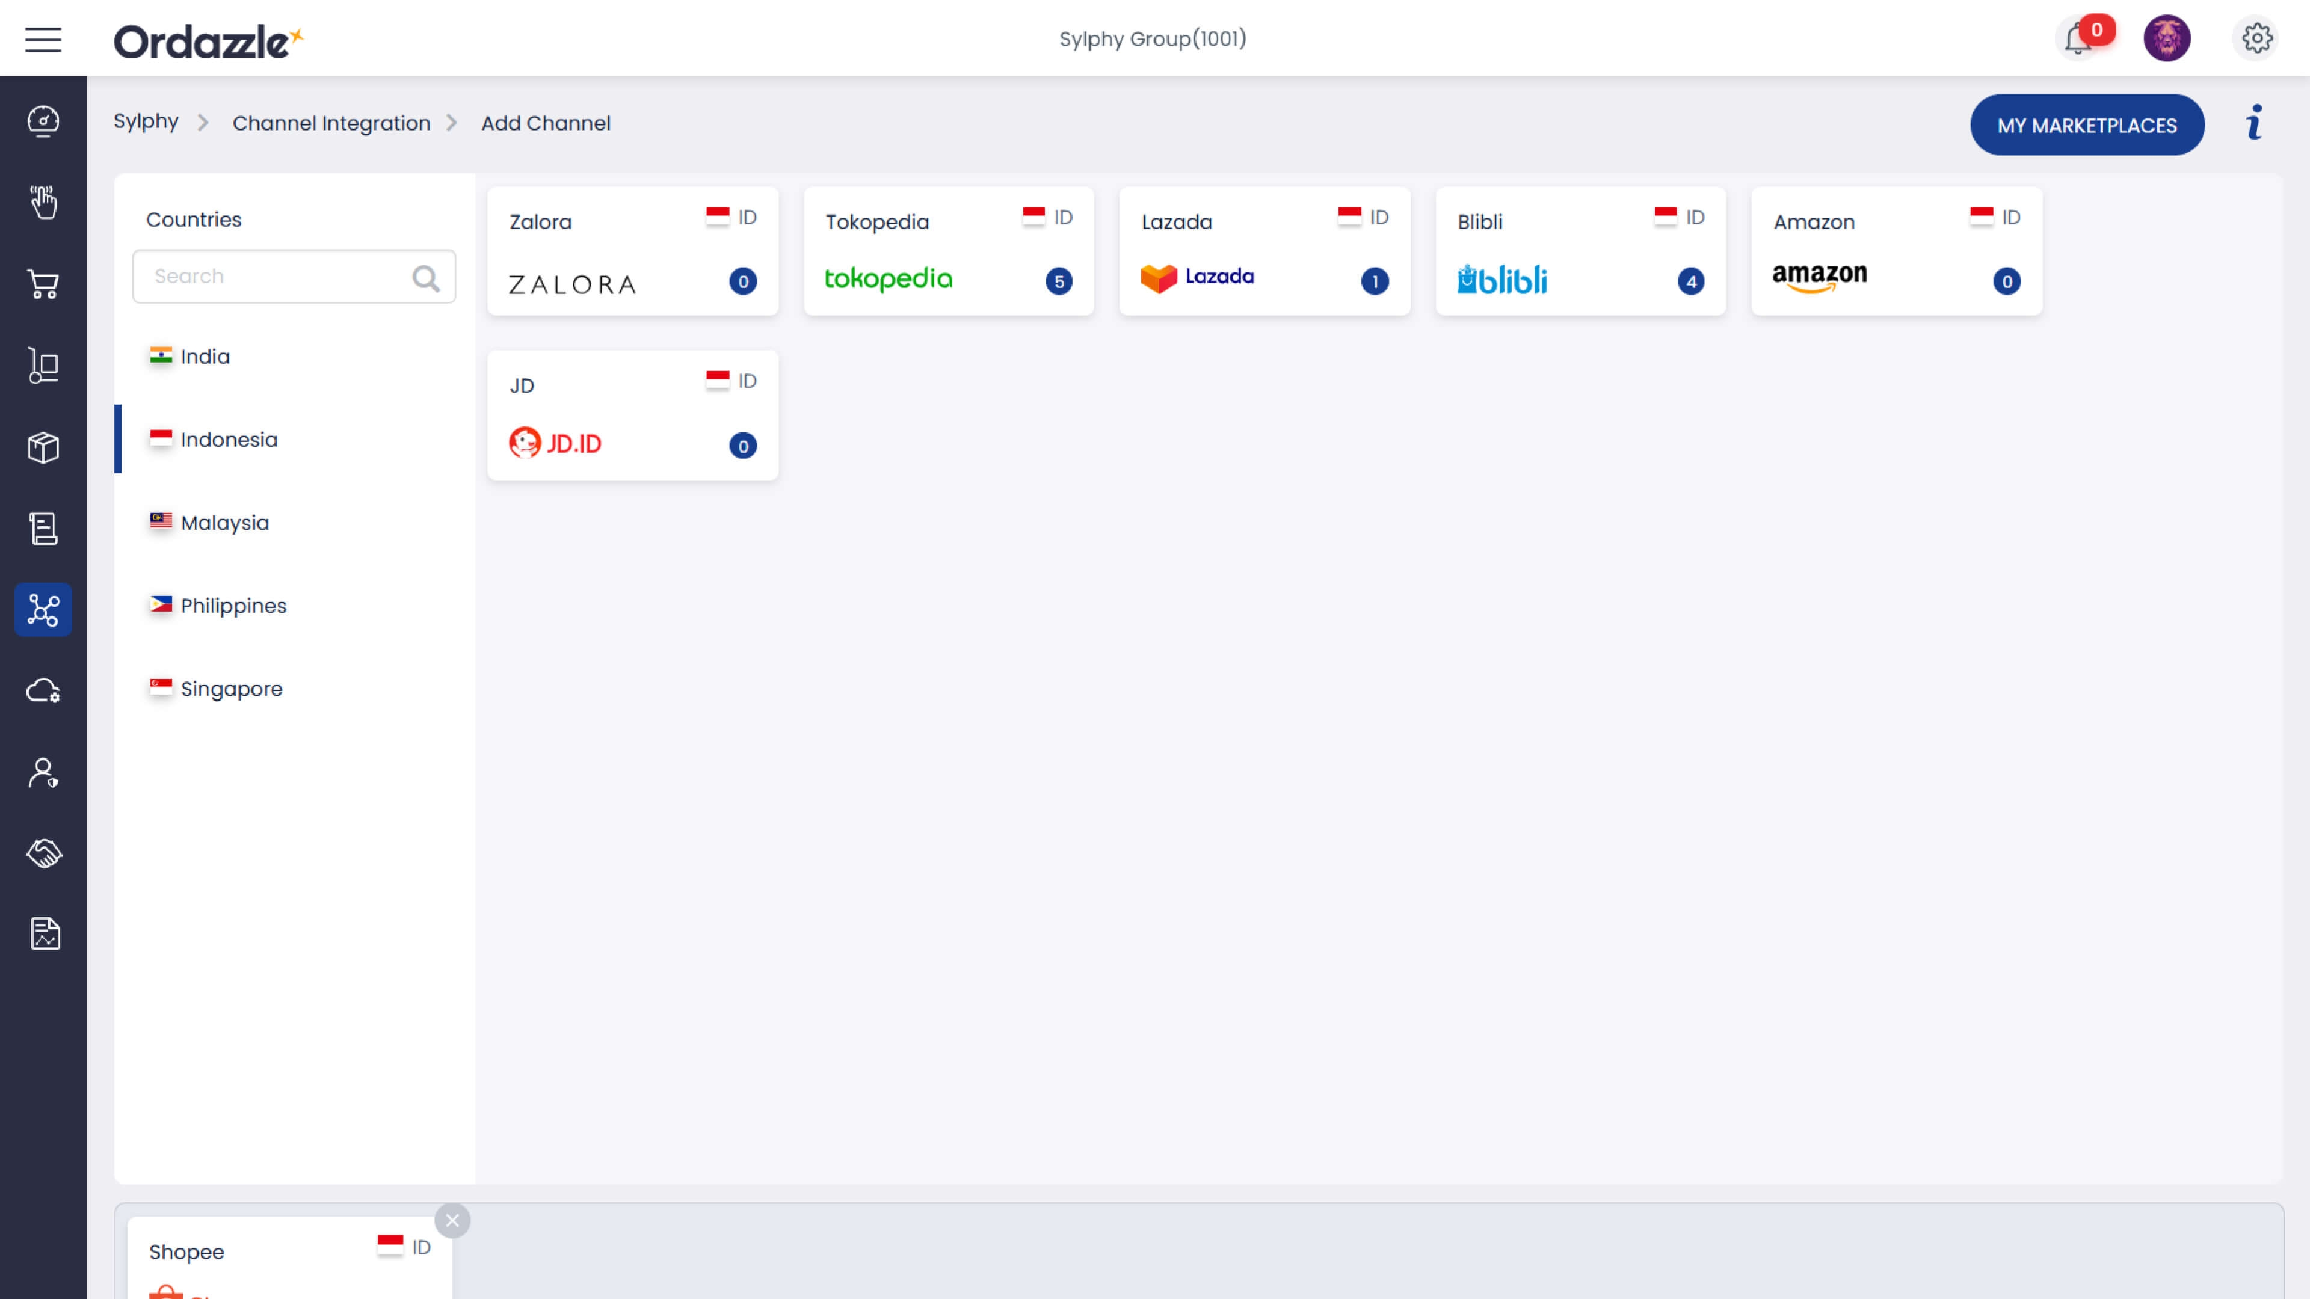Open the reports document icon at sidebar bottom
The height and width of the screenshot is (1299, 2310).
click(42, 932)
